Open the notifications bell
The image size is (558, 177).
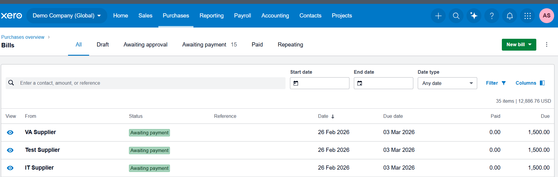[x=510, y=16]
